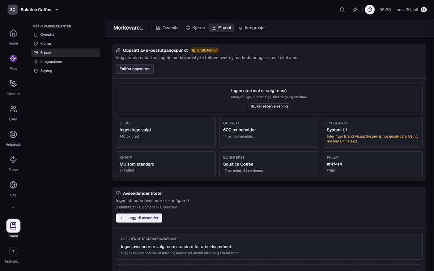Image resolution: width=434 pixels, height=271 pixels.
Task: Open the notification badge showing 21
Action: tap(424, 10)
